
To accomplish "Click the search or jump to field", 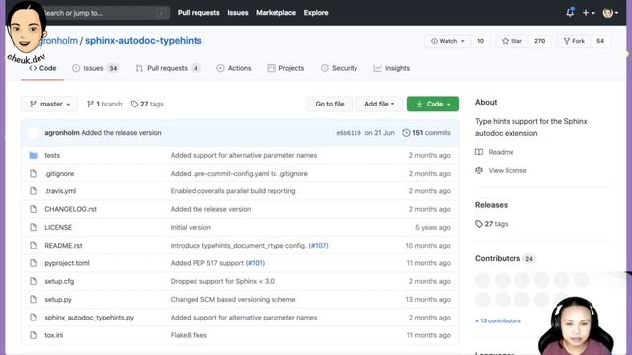I will (x=105, y=13).
